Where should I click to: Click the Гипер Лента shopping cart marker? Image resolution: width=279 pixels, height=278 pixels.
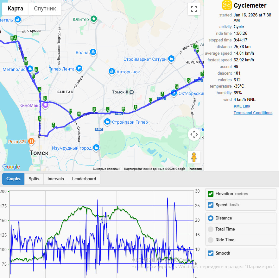(79, 68)
